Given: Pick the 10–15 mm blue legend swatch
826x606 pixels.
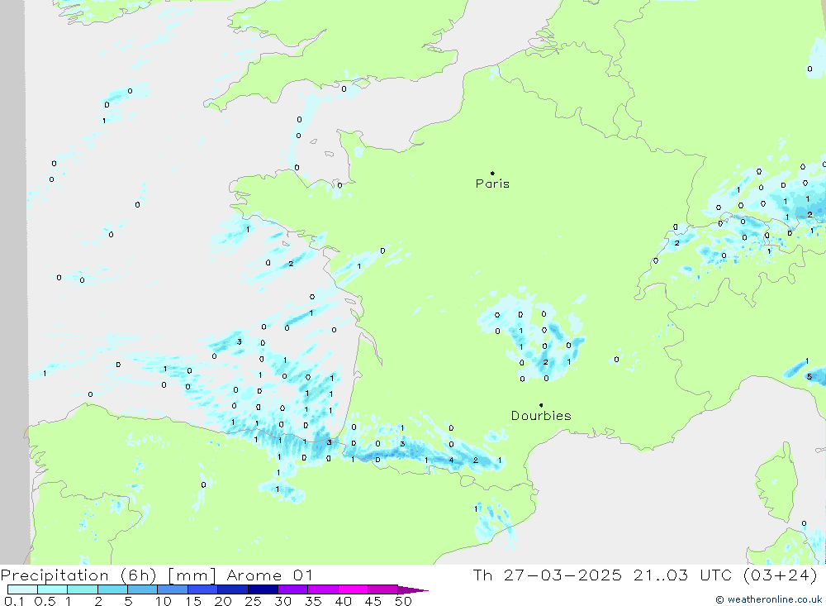Looking at the screenshot, I should (173, 589).
